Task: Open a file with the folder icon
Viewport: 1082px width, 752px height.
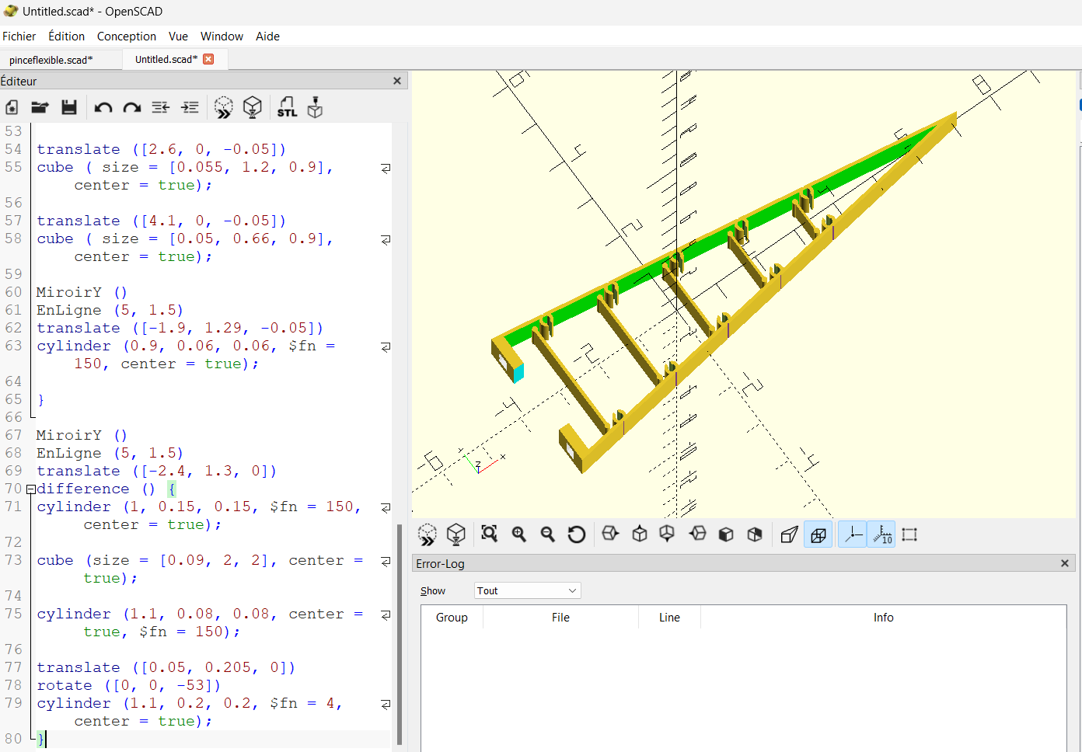Action: [40, 107]
